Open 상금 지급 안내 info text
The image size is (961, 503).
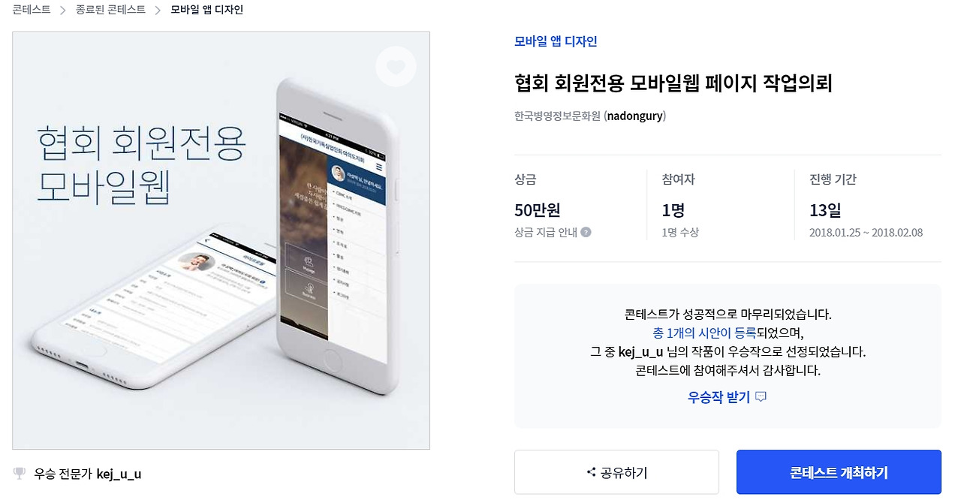[546, 232]
